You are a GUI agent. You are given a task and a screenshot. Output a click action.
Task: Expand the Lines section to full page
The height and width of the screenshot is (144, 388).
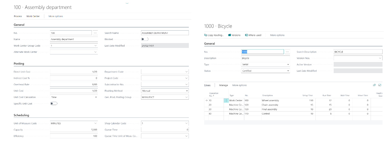coord(380,85)
